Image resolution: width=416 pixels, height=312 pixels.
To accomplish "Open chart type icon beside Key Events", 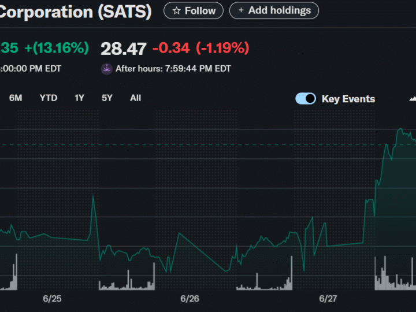I will tap(413, 99).
